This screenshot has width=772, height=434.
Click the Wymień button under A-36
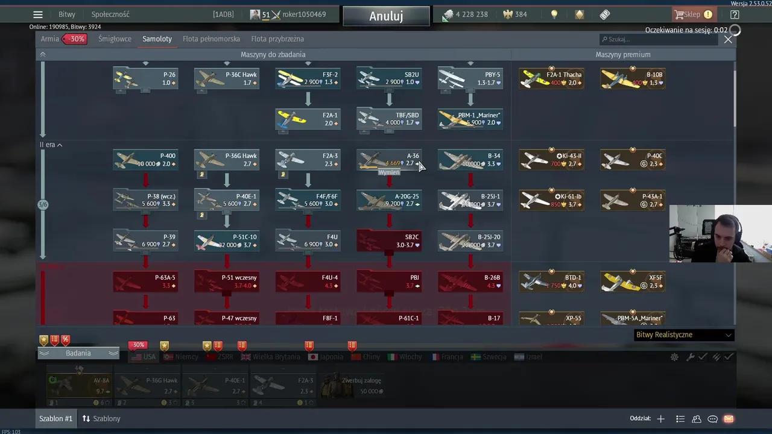389,172
